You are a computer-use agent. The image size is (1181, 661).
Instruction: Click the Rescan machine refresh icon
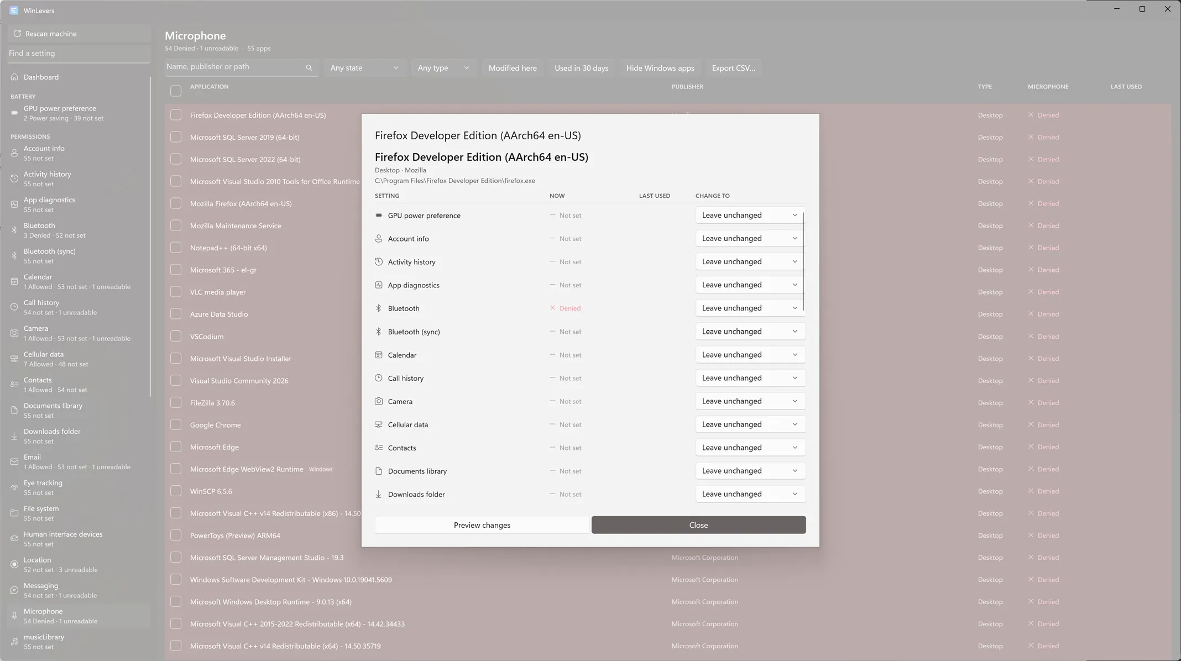(17, 34)
